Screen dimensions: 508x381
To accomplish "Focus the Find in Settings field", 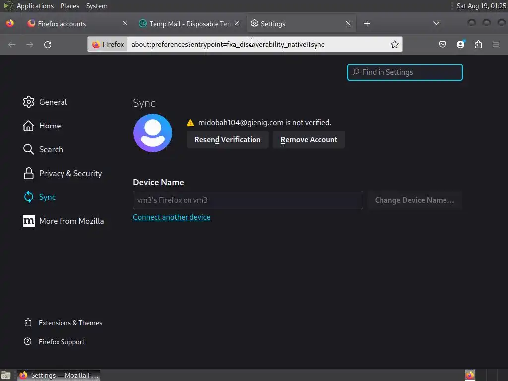I will click(x=405, y=72).
